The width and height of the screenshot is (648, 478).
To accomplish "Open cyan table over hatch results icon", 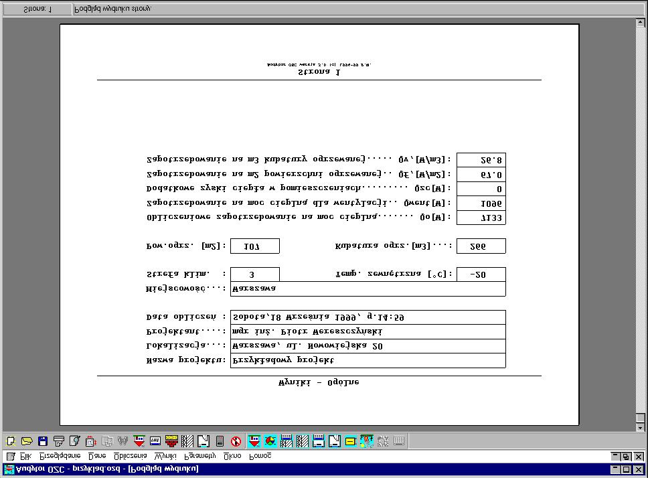I will 287,441.
